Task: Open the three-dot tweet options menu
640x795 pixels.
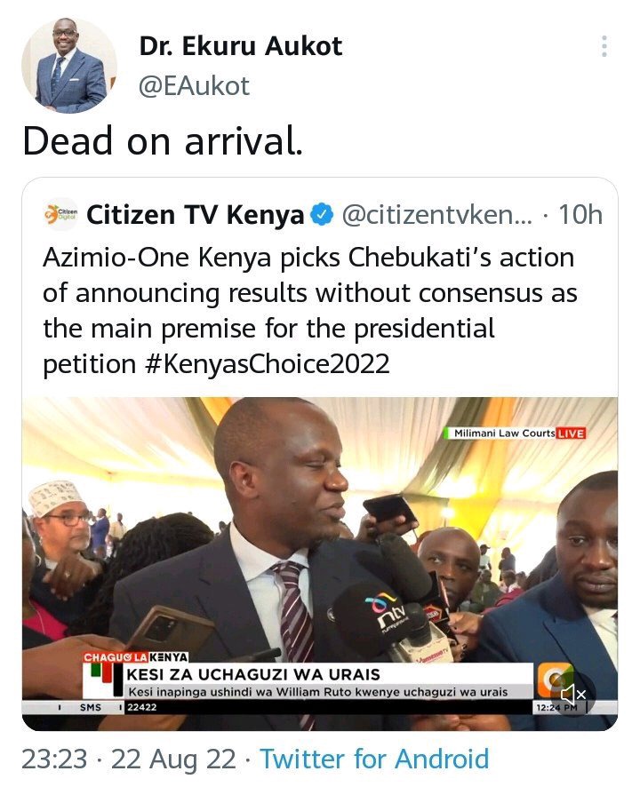Action: pyautogui.click(x=604, y=46)
